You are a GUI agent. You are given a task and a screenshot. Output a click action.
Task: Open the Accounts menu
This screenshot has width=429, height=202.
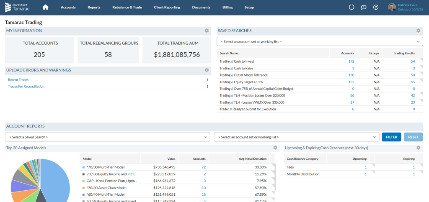click(68, 8)
